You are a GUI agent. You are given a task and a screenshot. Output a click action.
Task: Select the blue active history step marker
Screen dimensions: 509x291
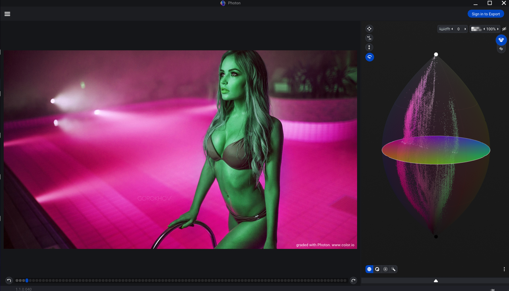point(27,281)
